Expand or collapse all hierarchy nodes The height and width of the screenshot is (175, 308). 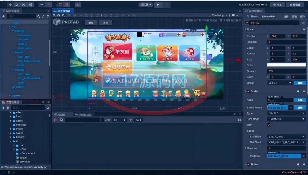tap(43, 16)
